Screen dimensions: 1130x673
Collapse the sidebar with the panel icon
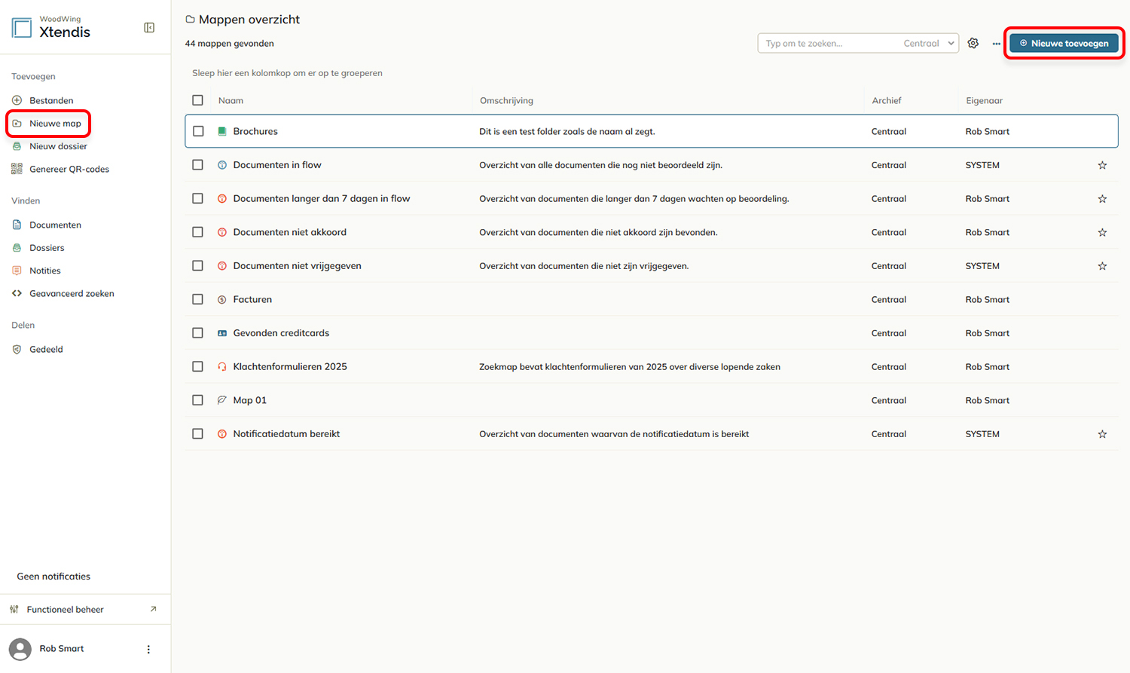[149, 28]
